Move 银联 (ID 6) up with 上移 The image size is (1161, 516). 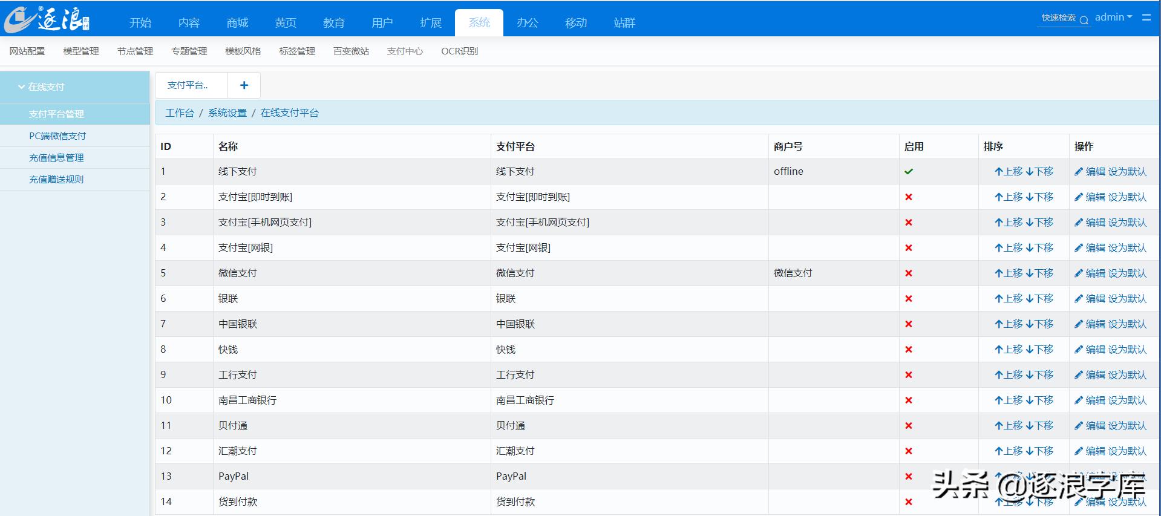click(x=1009, y=299)
